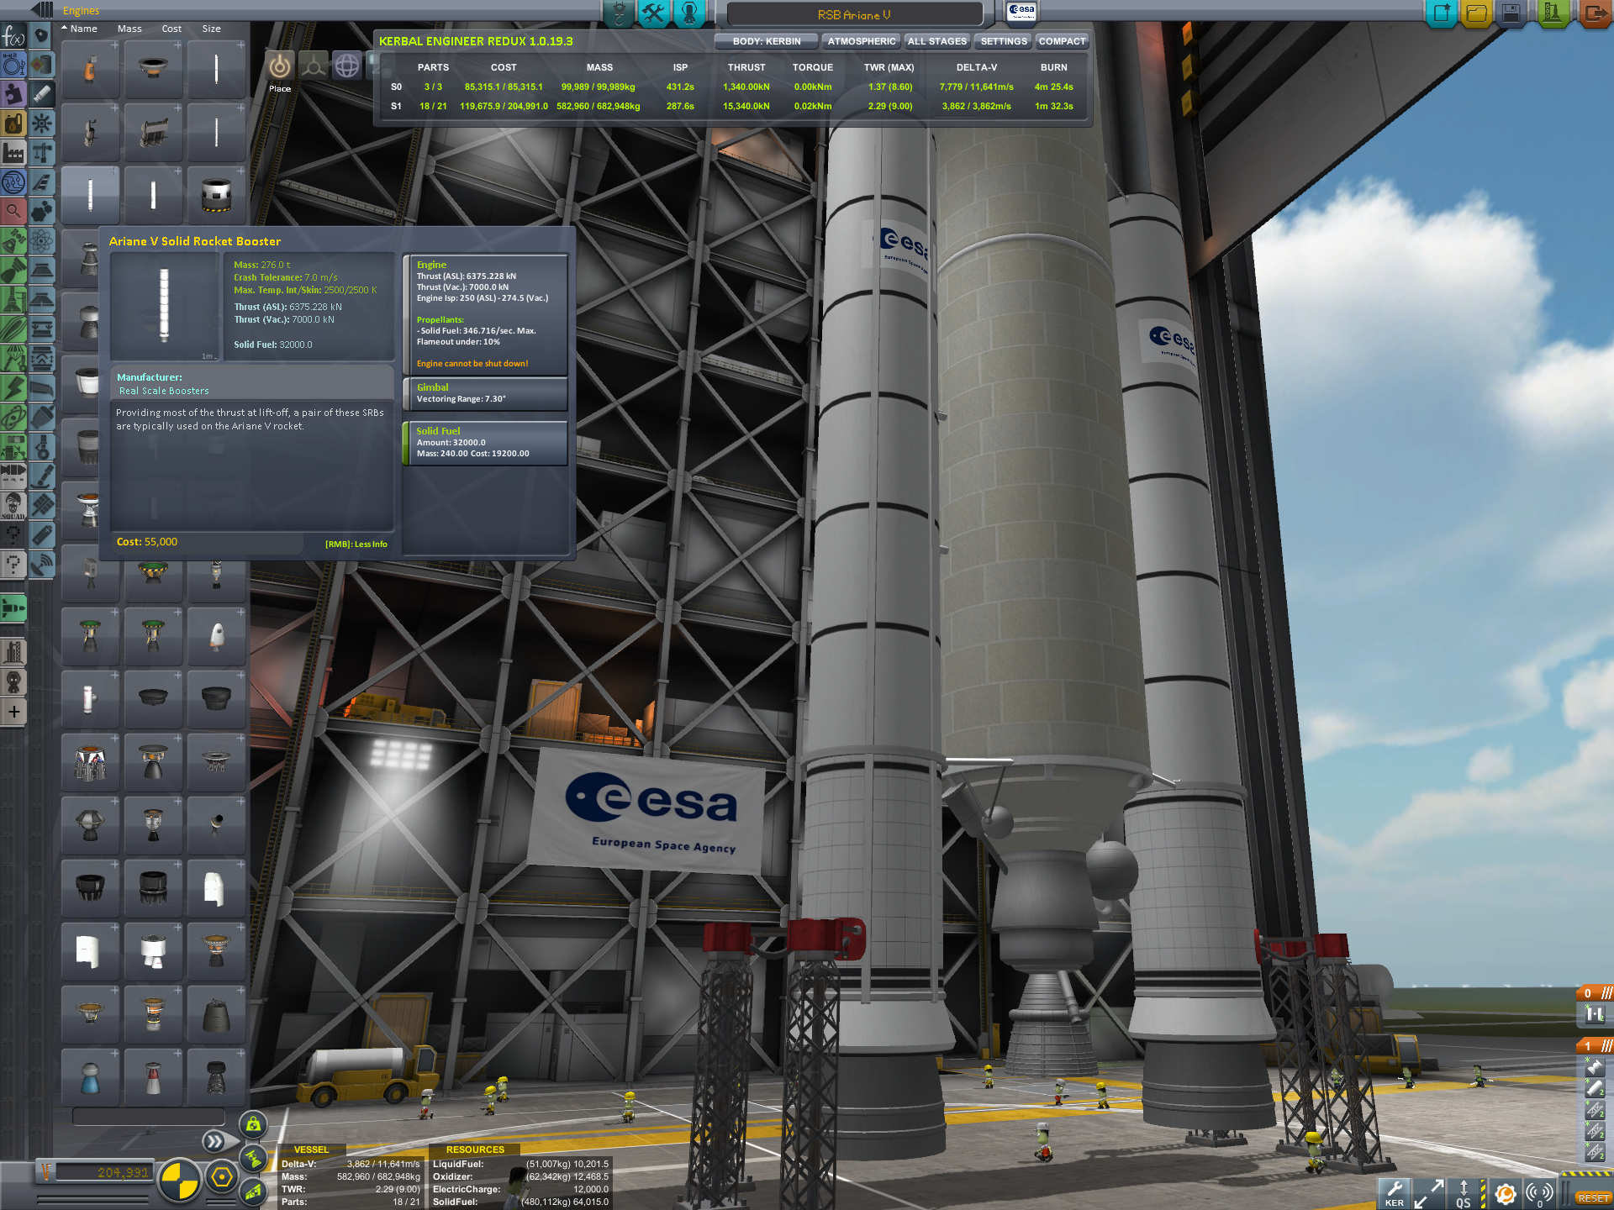1614x1210 pixels.
Task: Toggle the KER wrench toolbar button
Action: (1395, 1193)
